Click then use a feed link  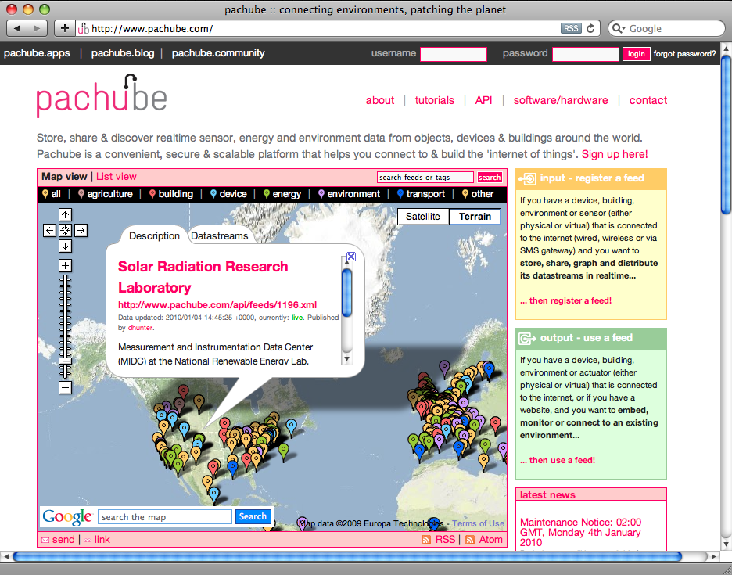pos(558,460)
